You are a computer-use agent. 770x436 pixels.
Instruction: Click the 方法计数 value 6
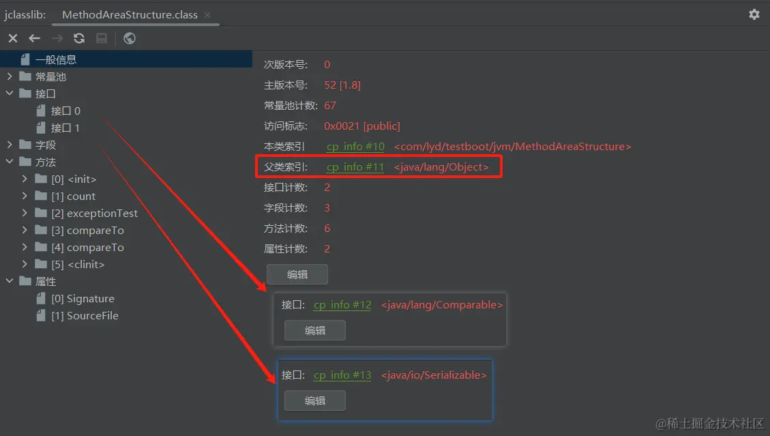pyautogui.click(x=327, y=229)
